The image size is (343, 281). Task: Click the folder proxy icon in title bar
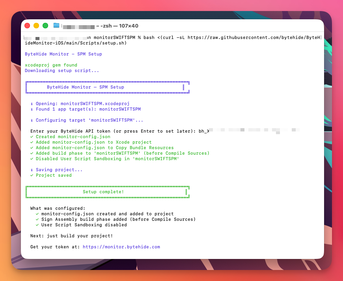click(56, 25)
